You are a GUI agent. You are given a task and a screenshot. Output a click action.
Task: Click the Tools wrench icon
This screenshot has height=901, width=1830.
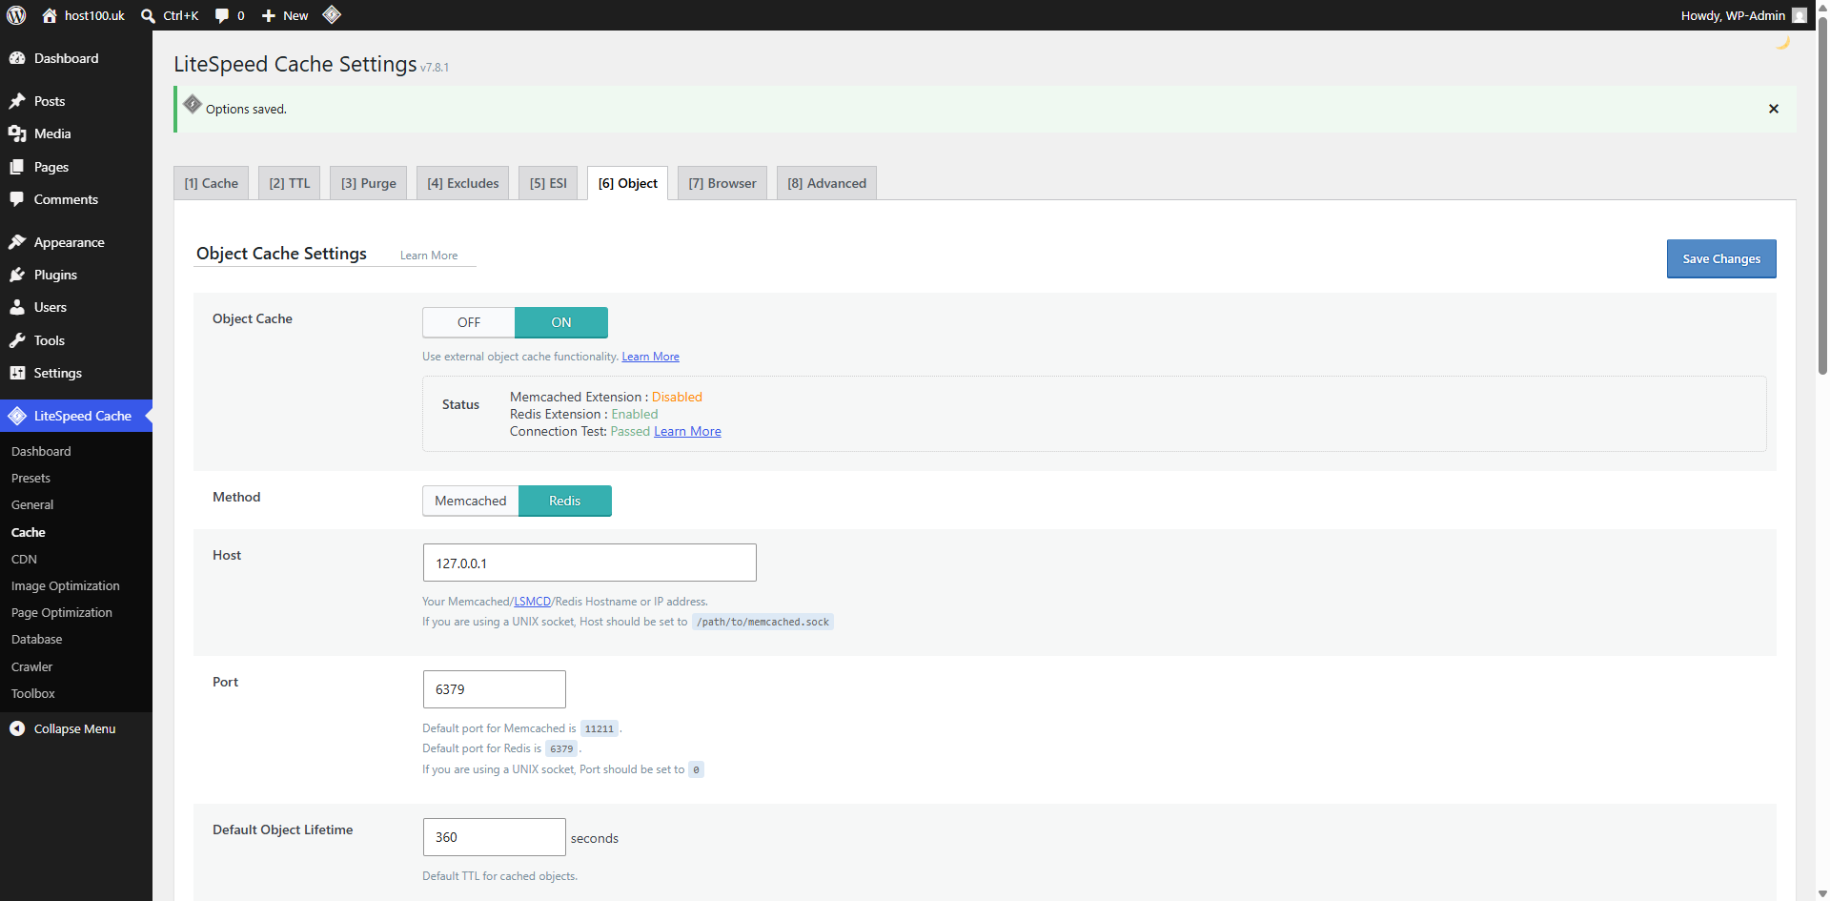[x=17, y=340]
